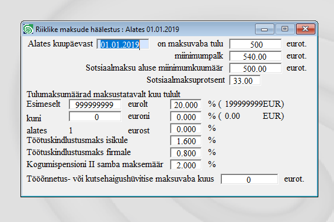Click the alates eurost percent field 0.000
The image size is (334, 222).
point(186,128)
